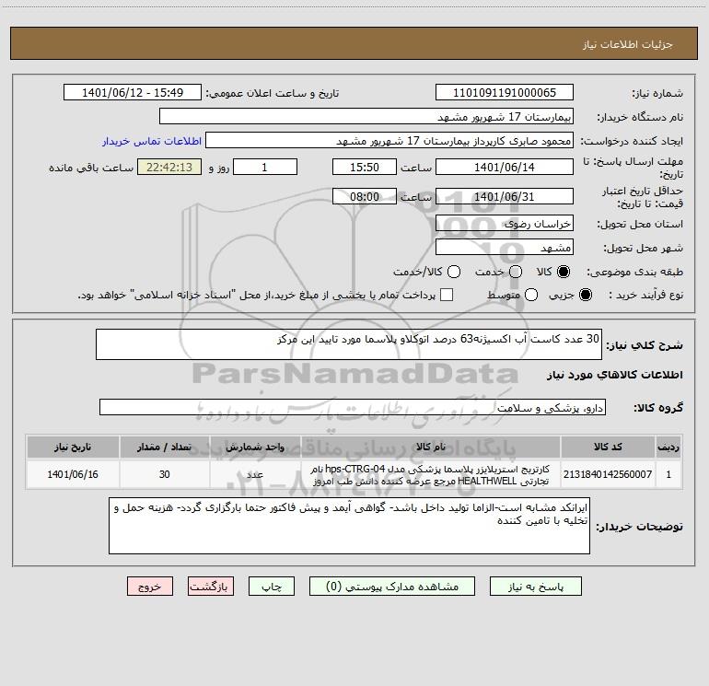The image size is (709, 686).
Task: Click the تعداد / مقدار column header
Action: tap(164, 447)
